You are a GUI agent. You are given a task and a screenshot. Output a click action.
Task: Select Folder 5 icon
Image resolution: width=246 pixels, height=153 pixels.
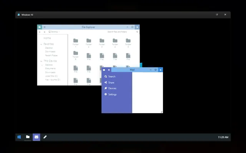[x=128, y=41]
